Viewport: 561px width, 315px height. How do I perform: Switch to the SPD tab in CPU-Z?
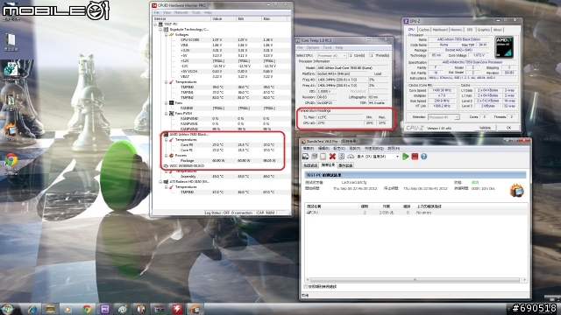[470, 30]
